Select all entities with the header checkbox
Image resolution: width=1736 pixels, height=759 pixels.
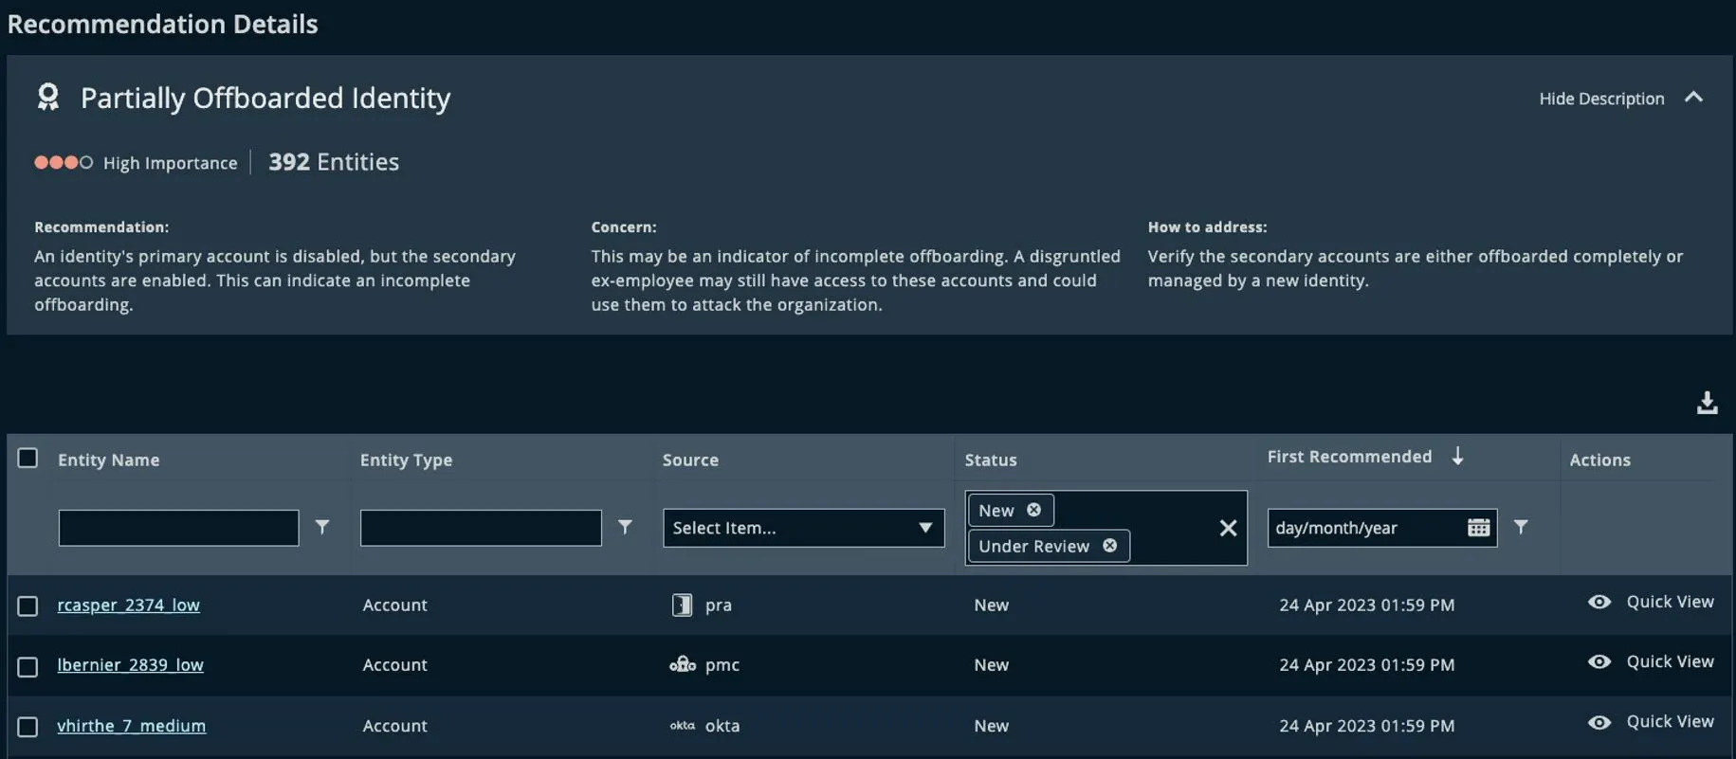pos(27,459)
